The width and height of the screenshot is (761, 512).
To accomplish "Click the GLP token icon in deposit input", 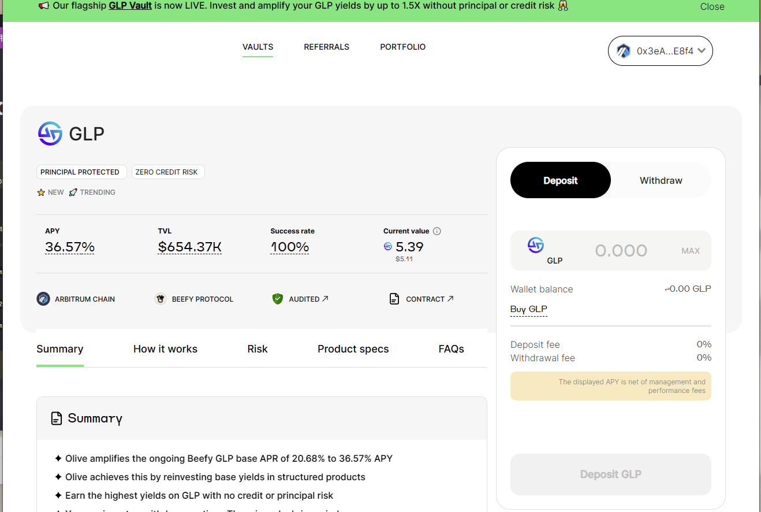I will coord(536,245).
